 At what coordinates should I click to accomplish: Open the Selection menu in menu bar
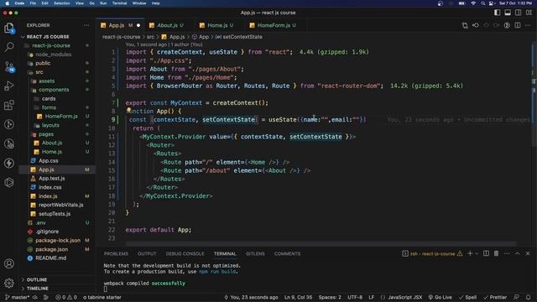point(61,3)
